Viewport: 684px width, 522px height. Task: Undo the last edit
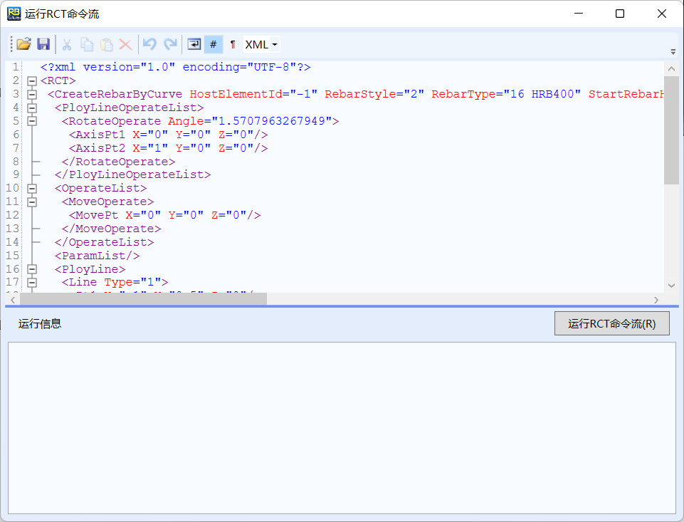click(149, 44)
